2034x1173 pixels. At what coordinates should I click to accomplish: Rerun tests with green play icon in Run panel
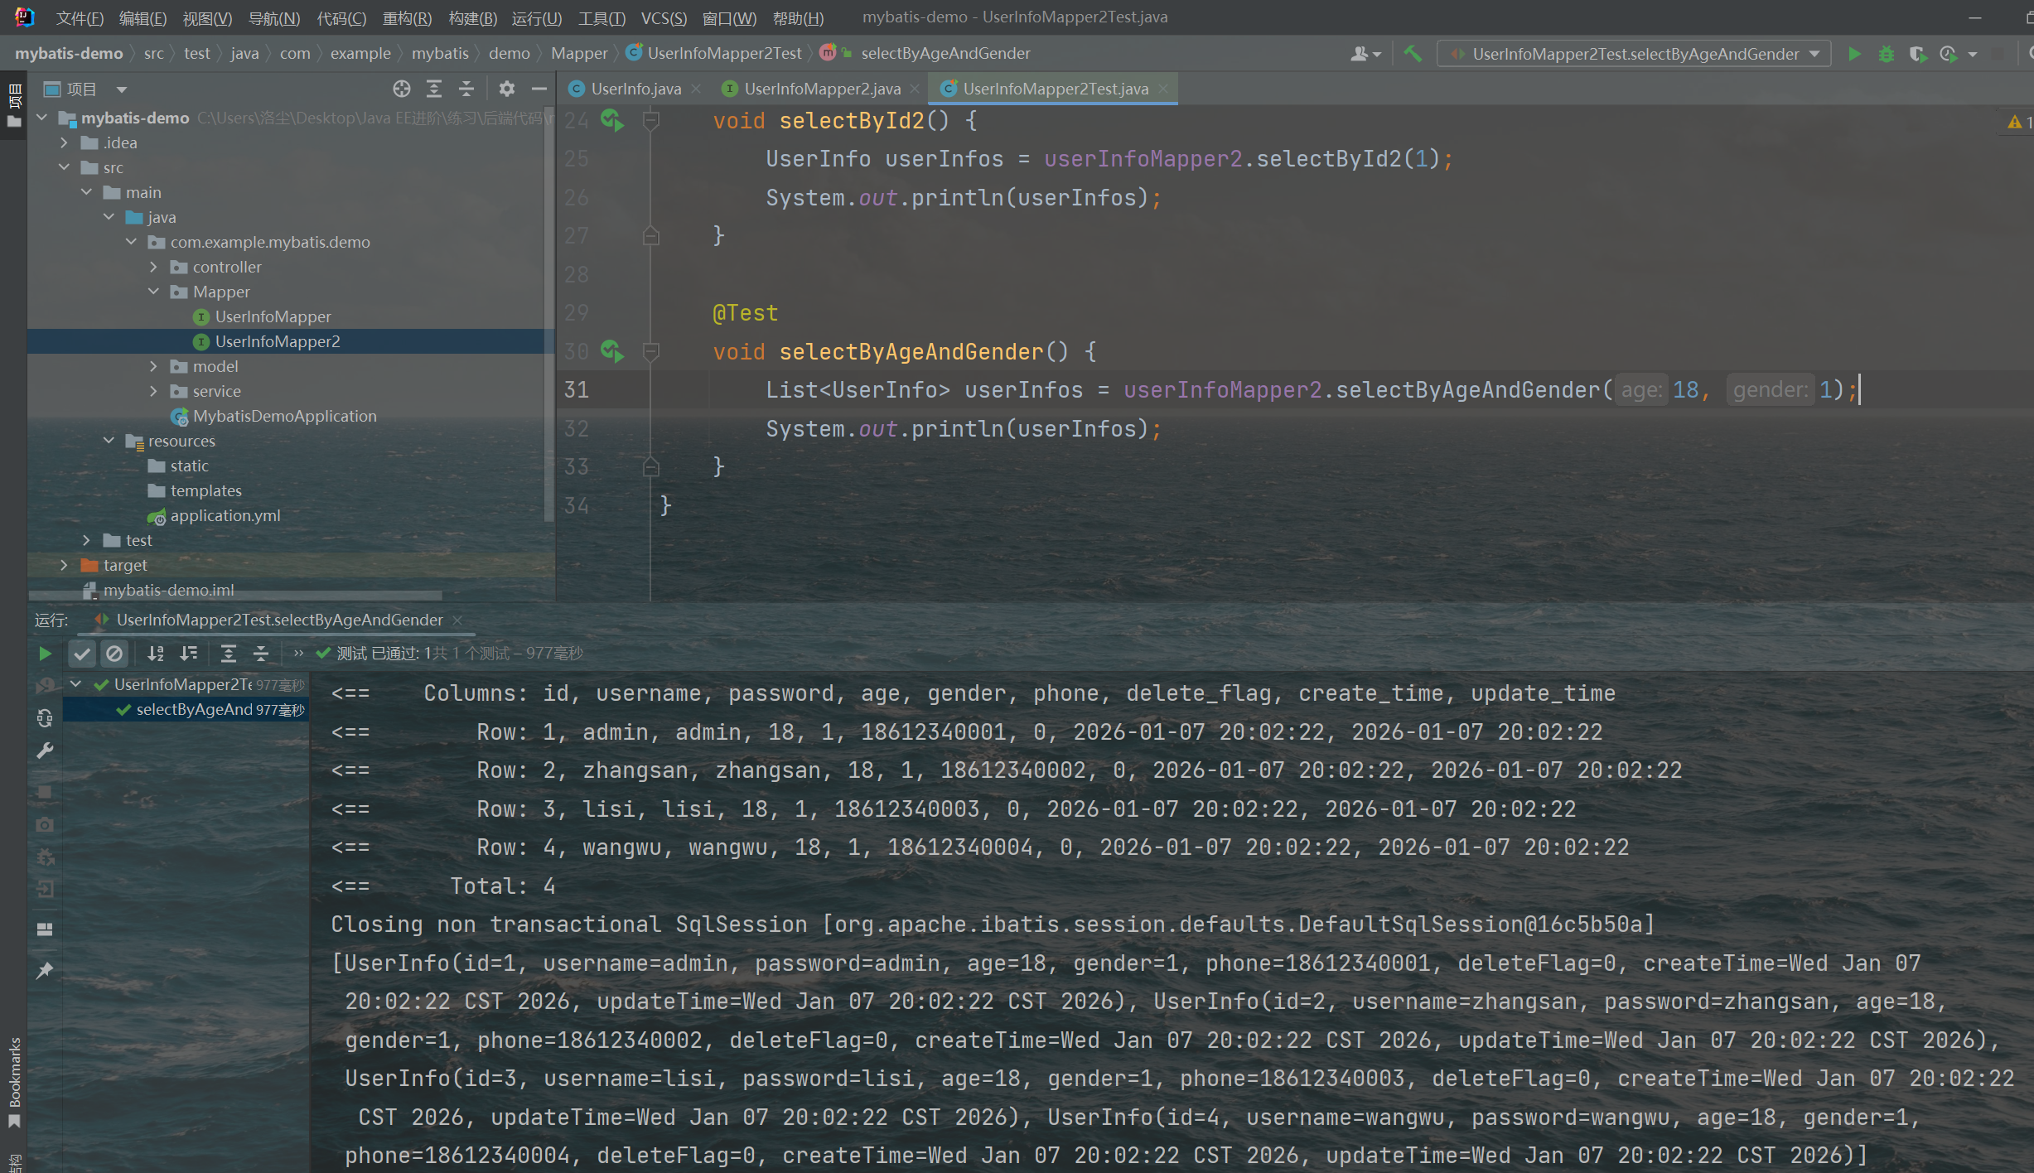45,654
